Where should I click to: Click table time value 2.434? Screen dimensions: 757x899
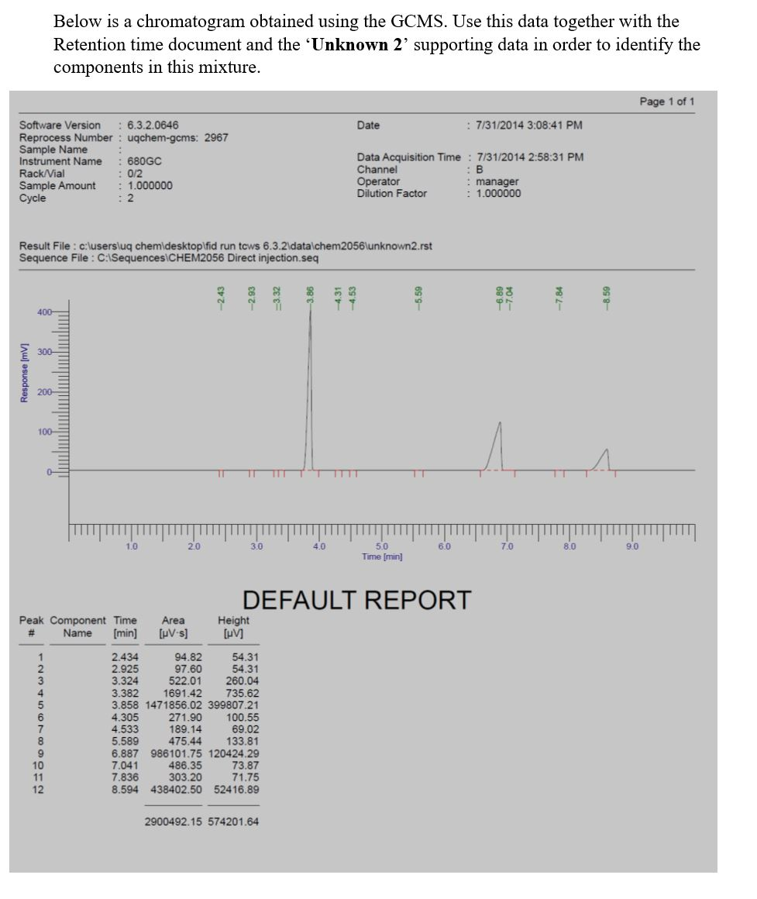click(x=125, y=657)
